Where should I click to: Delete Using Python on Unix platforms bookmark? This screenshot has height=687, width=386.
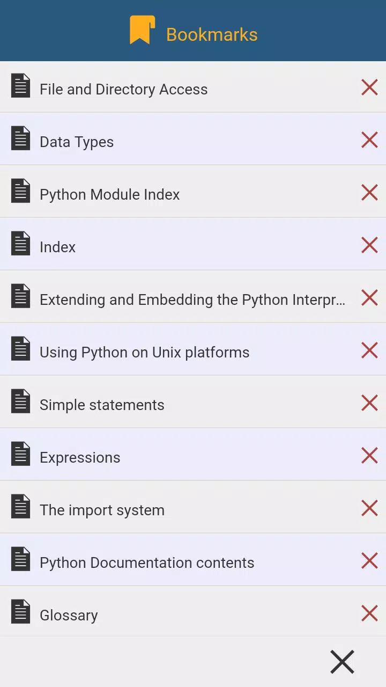click(369, 350)
